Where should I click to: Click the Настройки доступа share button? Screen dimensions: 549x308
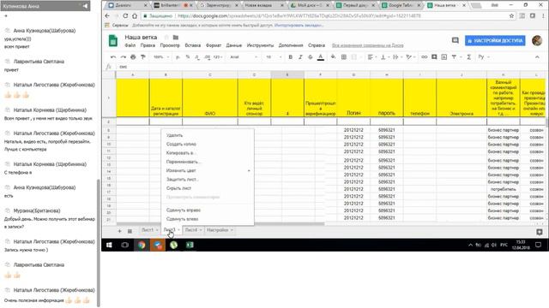495,40
